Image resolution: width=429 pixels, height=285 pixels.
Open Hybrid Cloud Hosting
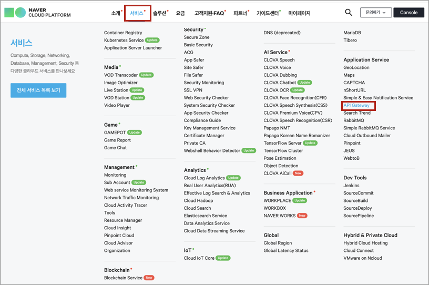point(365,243)
